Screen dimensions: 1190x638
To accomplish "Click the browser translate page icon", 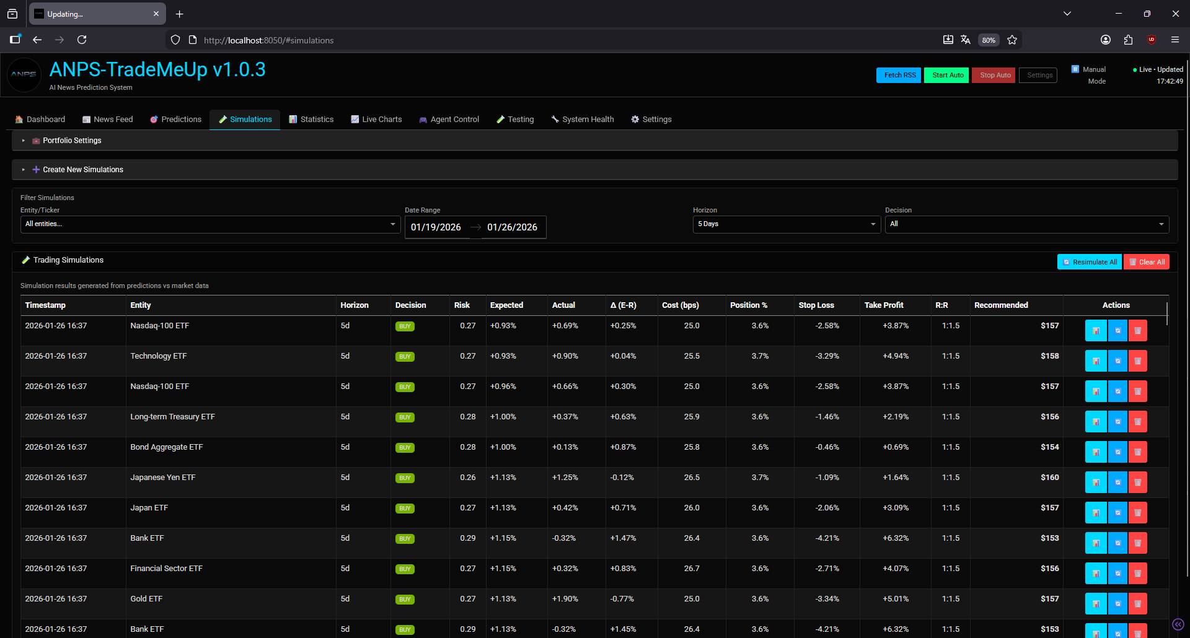I will coord(966,40).
